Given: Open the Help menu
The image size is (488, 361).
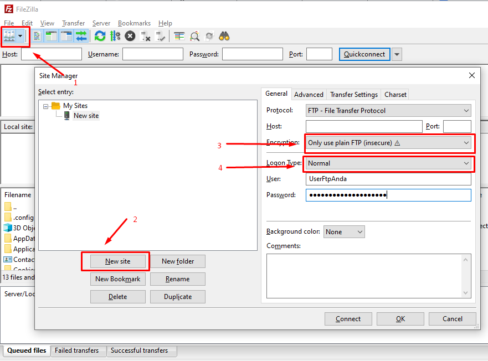Looking at the screenshot, I should coord(165,23).
